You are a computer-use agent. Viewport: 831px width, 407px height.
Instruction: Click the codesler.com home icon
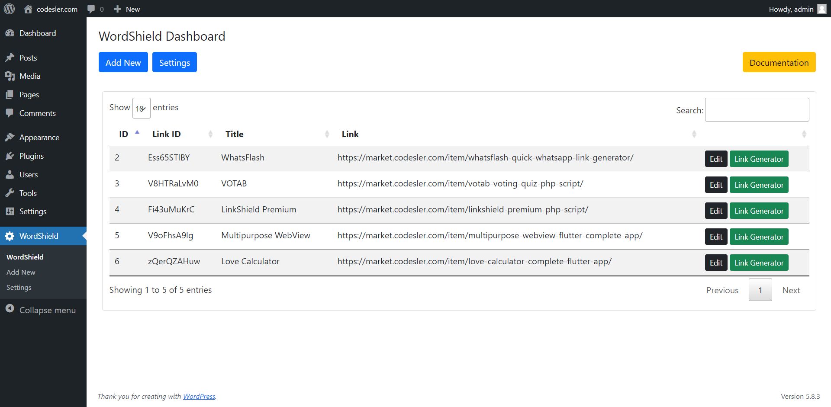(x=28, y=9)
